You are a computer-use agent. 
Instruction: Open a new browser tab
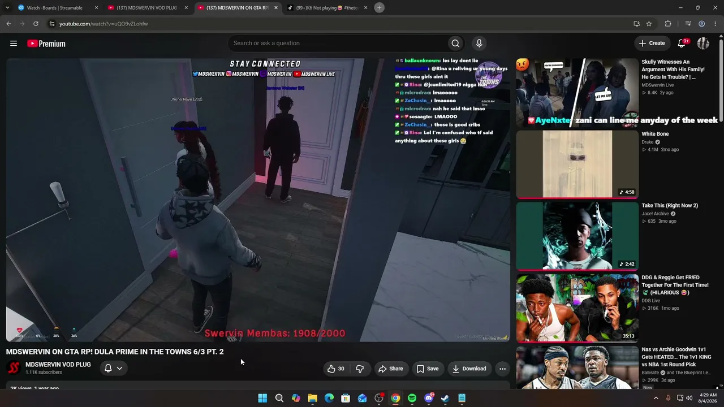(379, 7)
